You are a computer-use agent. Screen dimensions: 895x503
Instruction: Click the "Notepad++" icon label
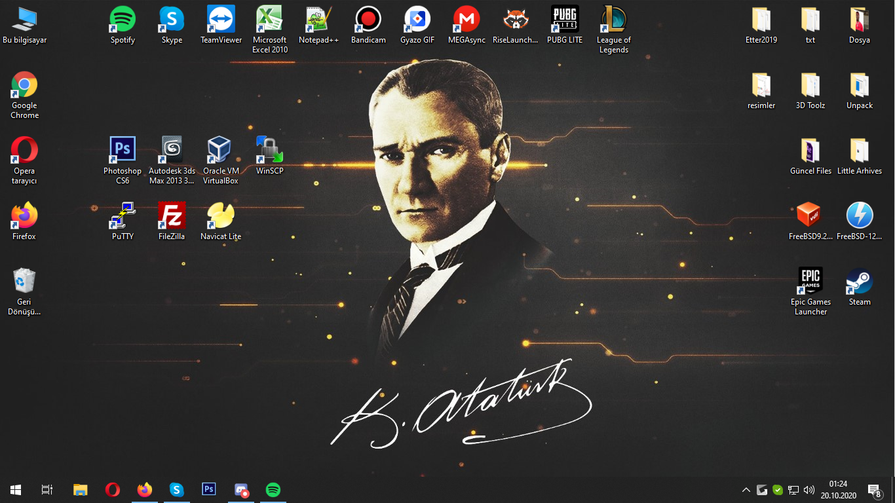tap(319, 40)
